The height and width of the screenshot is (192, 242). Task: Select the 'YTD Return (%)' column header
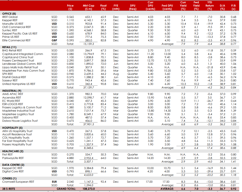pyautogui.click(x=209, y=6)
